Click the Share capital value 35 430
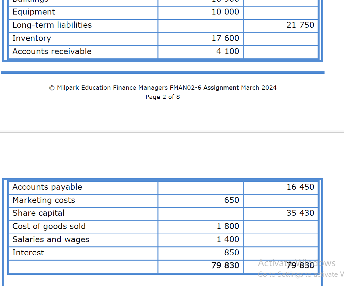Screen dimensions: 344x287 pos(300,213)
